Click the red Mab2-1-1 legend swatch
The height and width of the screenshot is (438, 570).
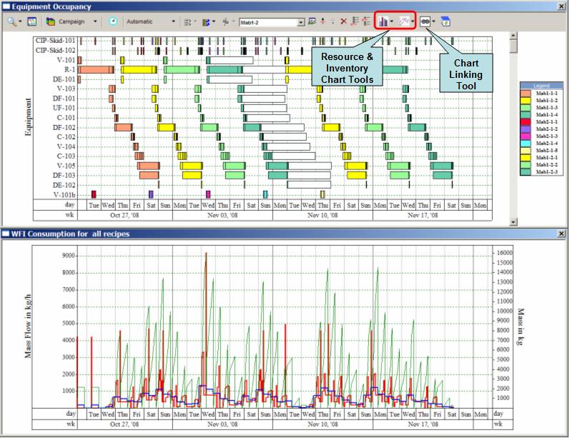[x=526, y=122]
